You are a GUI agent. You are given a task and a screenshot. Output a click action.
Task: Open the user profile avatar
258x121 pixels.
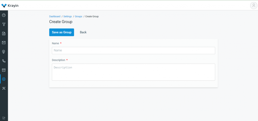pos(253,6)
